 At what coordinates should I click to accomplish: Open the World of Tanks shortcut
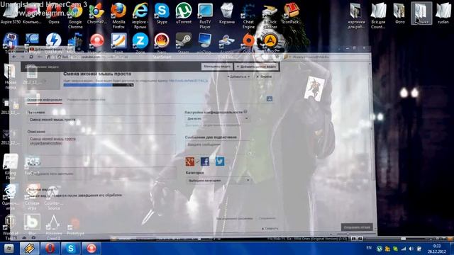(11, 227)
